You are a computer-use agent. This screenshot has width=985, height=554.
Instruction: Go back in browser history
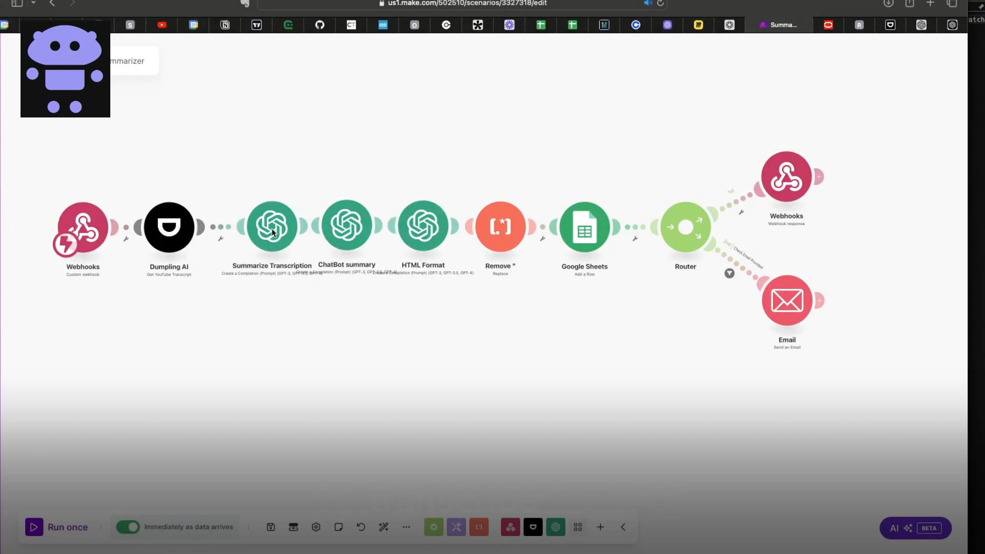pyautogui.click(x=52, y=3)
